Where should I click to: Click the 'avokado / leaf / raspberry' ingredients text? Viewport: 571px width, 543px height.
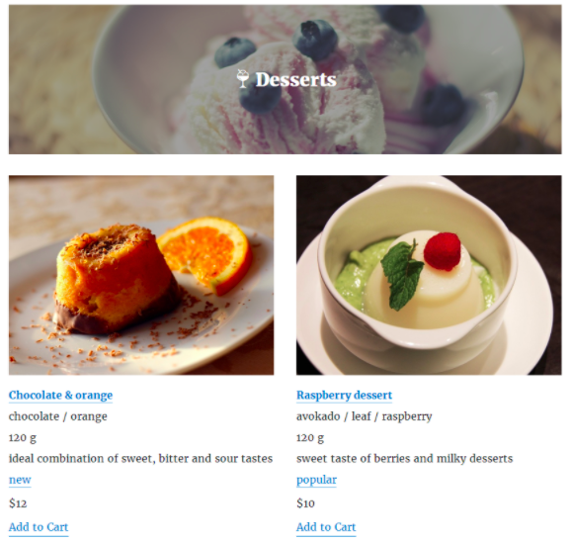pyautogui.click(x=365, y=416)
